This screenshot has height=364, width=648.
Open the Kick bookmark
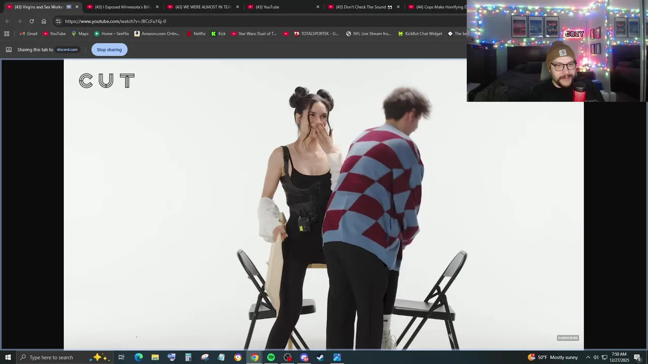point(218,34)
